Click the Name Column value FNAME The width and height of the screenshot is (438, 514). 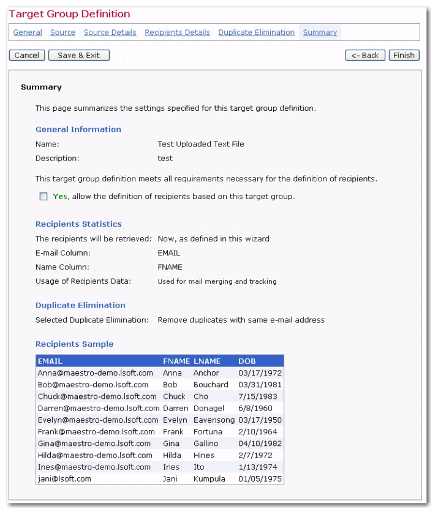pyautogui.click(x=170, y=267)
